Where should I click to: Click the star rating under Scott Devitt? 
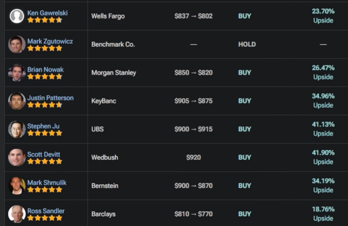(45, 161)
